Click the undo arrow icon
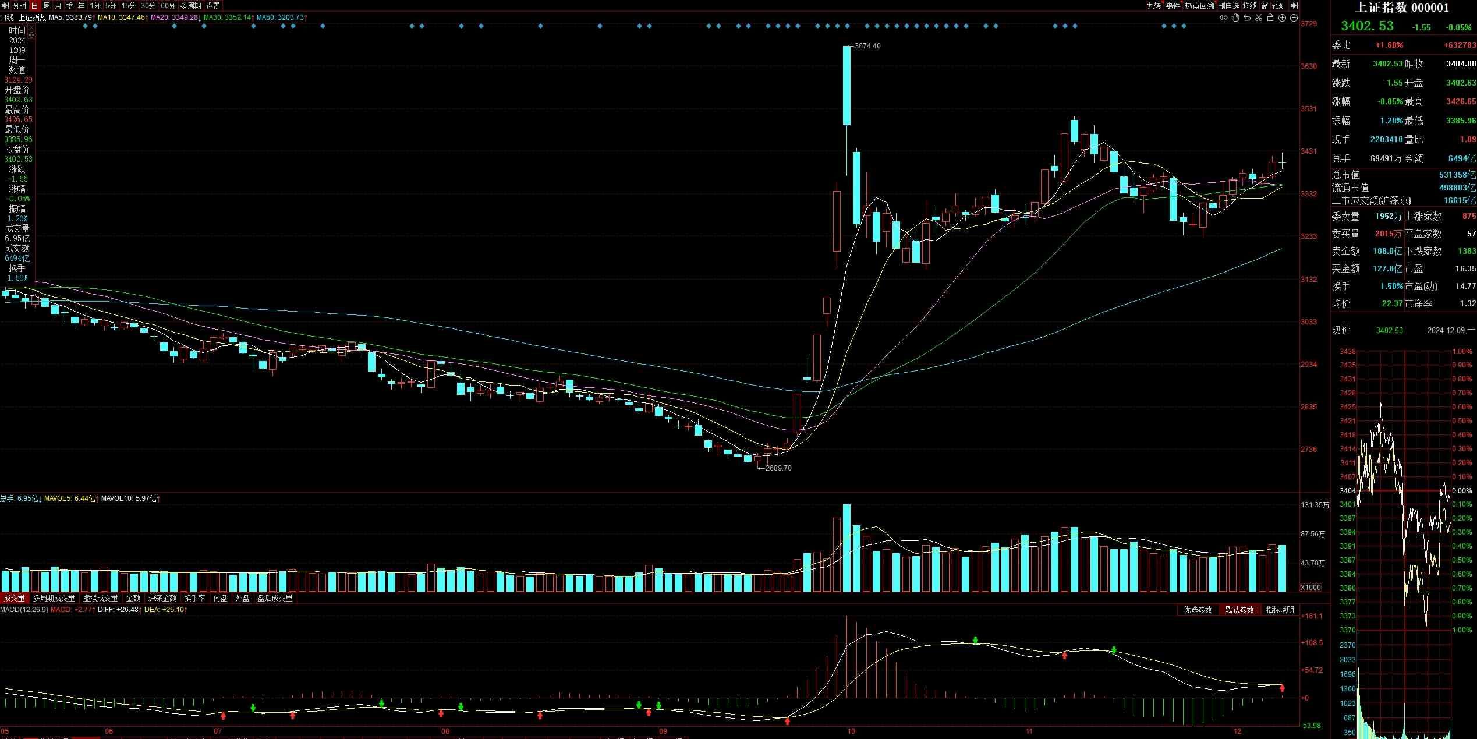 point(1246,18)
